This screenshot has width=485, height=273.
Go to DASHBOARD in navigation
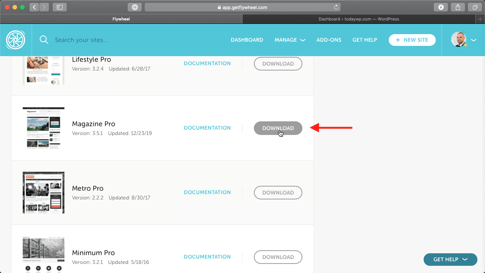[x=247, y=40]
